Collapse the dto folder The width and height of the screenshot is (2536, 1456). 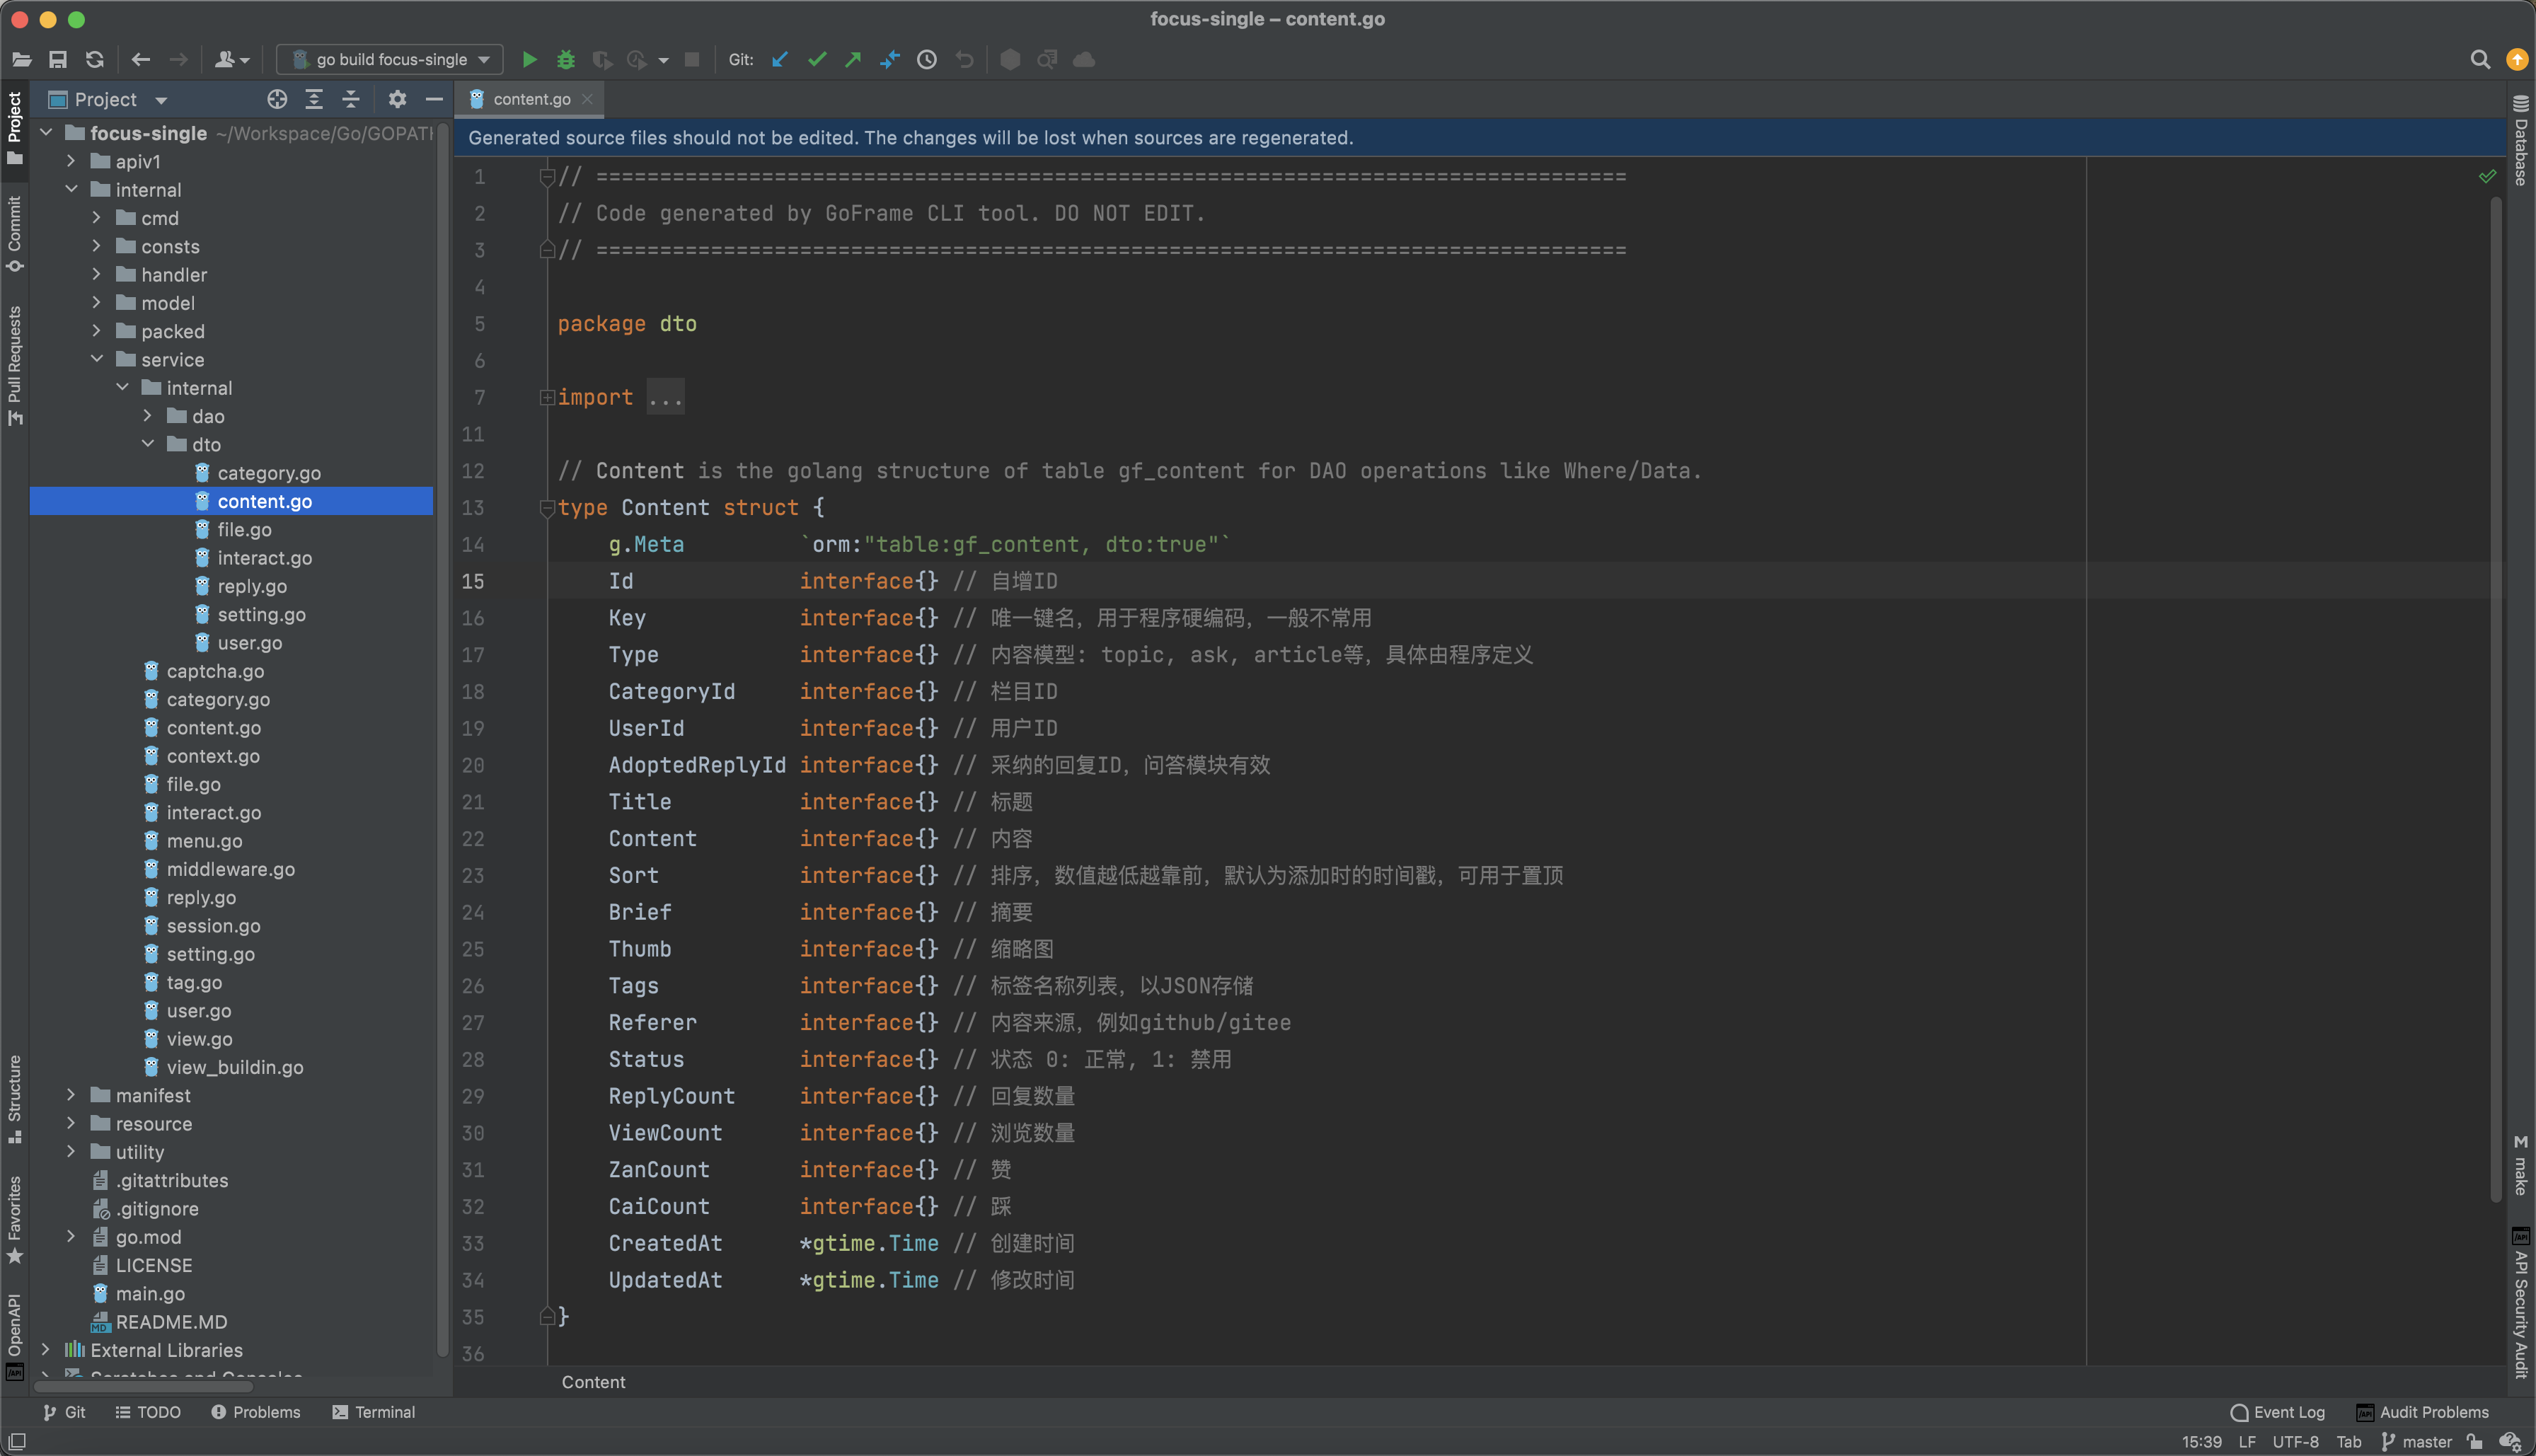pyautogui.click(x=148, y=444)
